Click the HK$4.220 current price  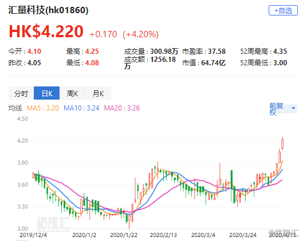(46, 31)
